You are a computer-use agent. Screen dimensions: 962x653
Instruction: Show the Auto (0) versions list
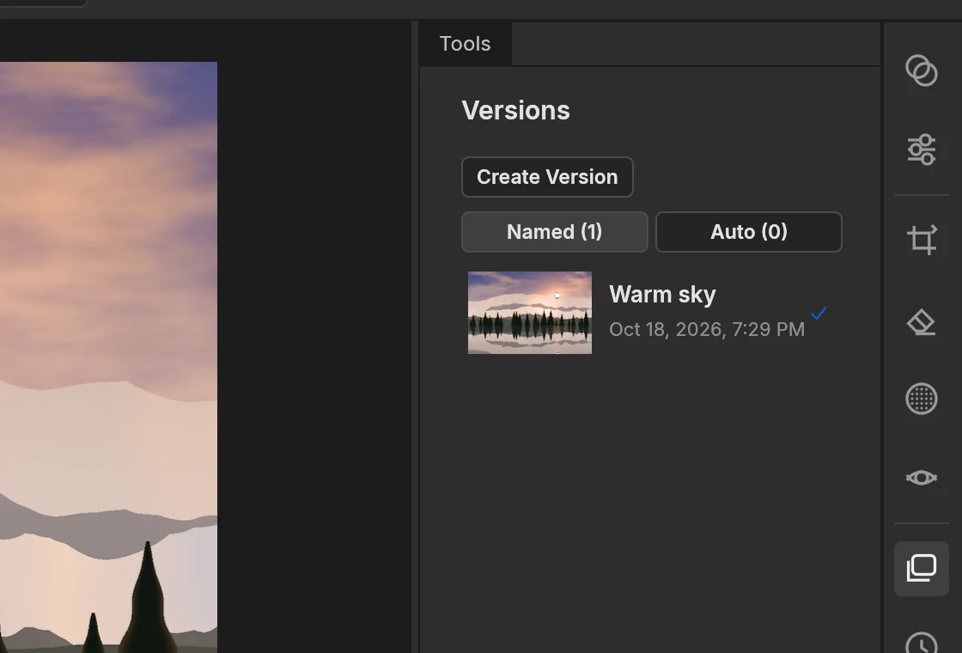tap(748, 232)
